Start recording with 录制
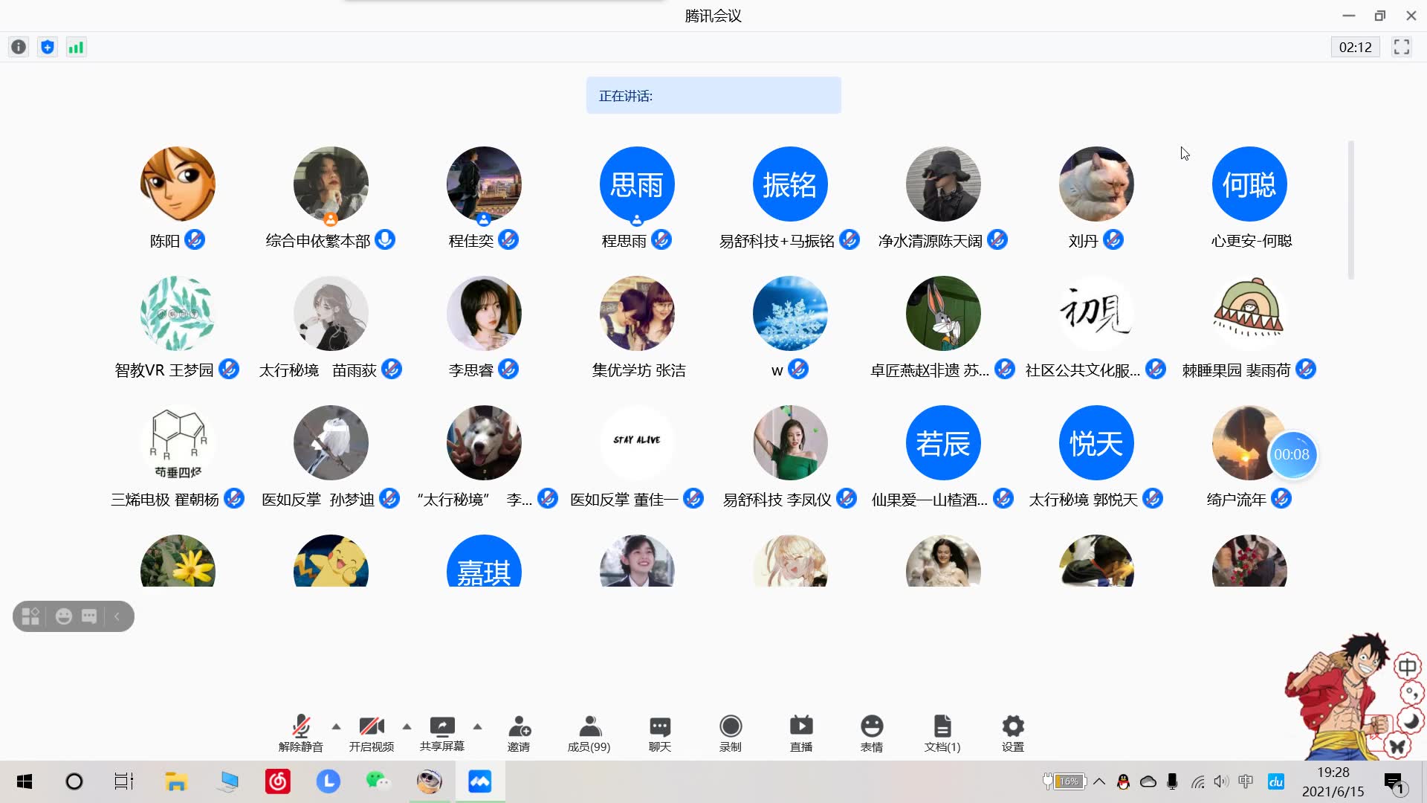The image size is (1427, 803). pyautogui.click(x=731, y=733)
